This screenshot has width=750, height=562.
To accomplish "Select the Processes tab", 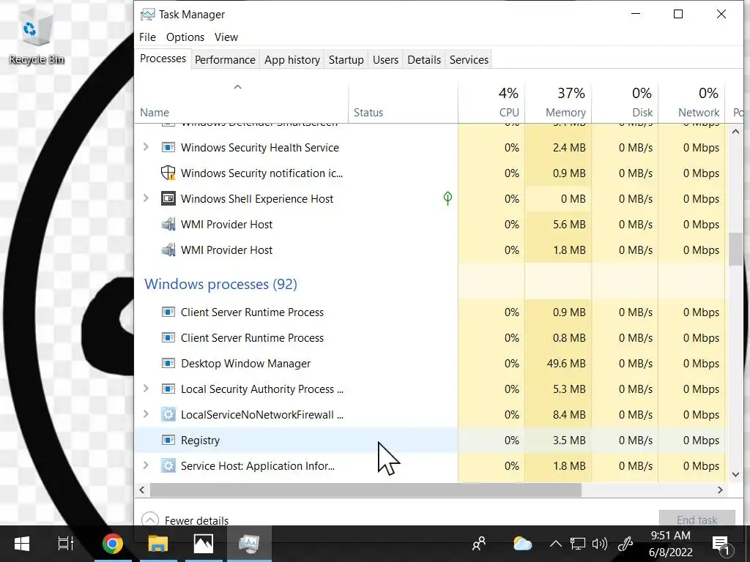I will (x=163, y=59).
